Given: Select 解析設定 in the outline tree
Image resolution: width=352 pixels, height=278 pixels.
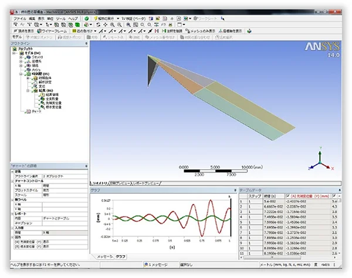Looking at the screenshot, I should pyautogui.click(x=42, y=82).
